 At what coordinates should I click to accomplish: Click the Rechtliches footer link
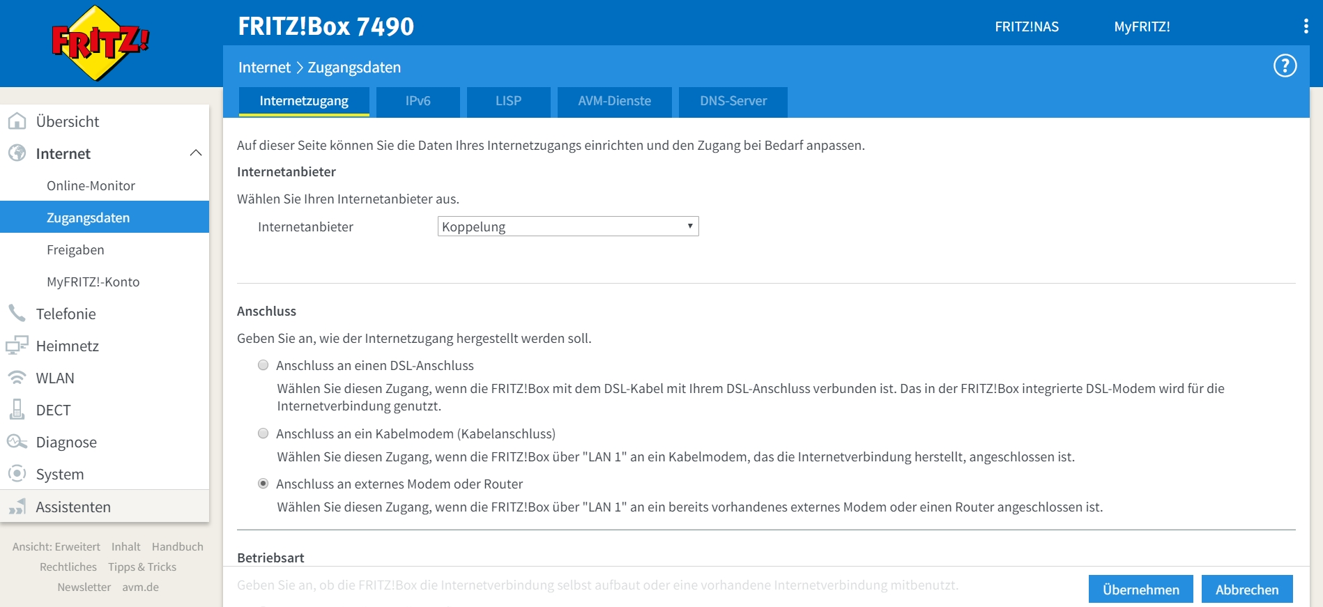click(68, 567)
